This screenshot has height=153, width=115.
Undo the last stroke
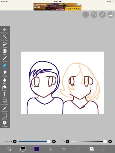[64, 149]
